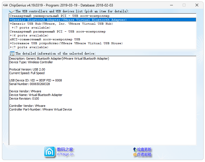The image size is (205, 162).
Task: Open the mYdigit.cn website link
Action: (65, 154)
